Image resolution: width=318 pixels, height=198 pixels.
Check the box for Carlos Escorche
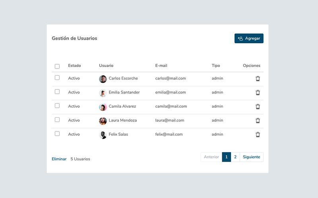tap(57, 78)
